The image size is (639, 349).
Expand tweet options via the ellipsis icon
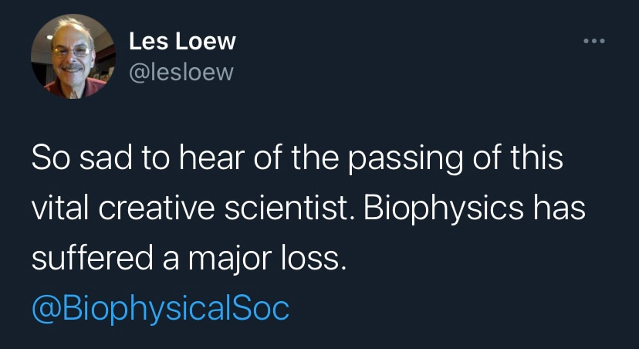(x=593, y=41)
